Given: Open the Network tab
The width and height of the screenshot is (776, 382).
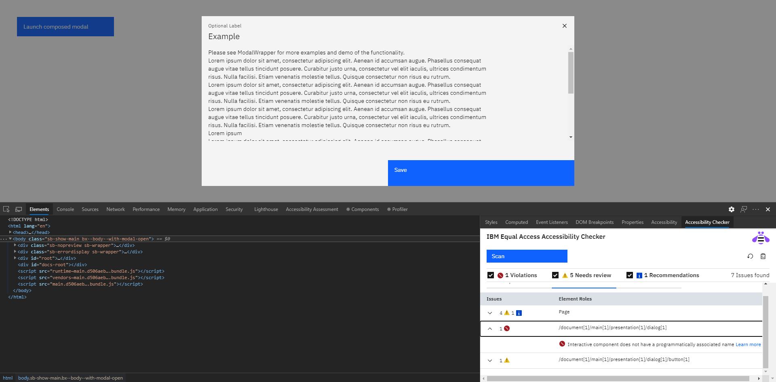Looking at the screenshot, I should tap(116, 209).
